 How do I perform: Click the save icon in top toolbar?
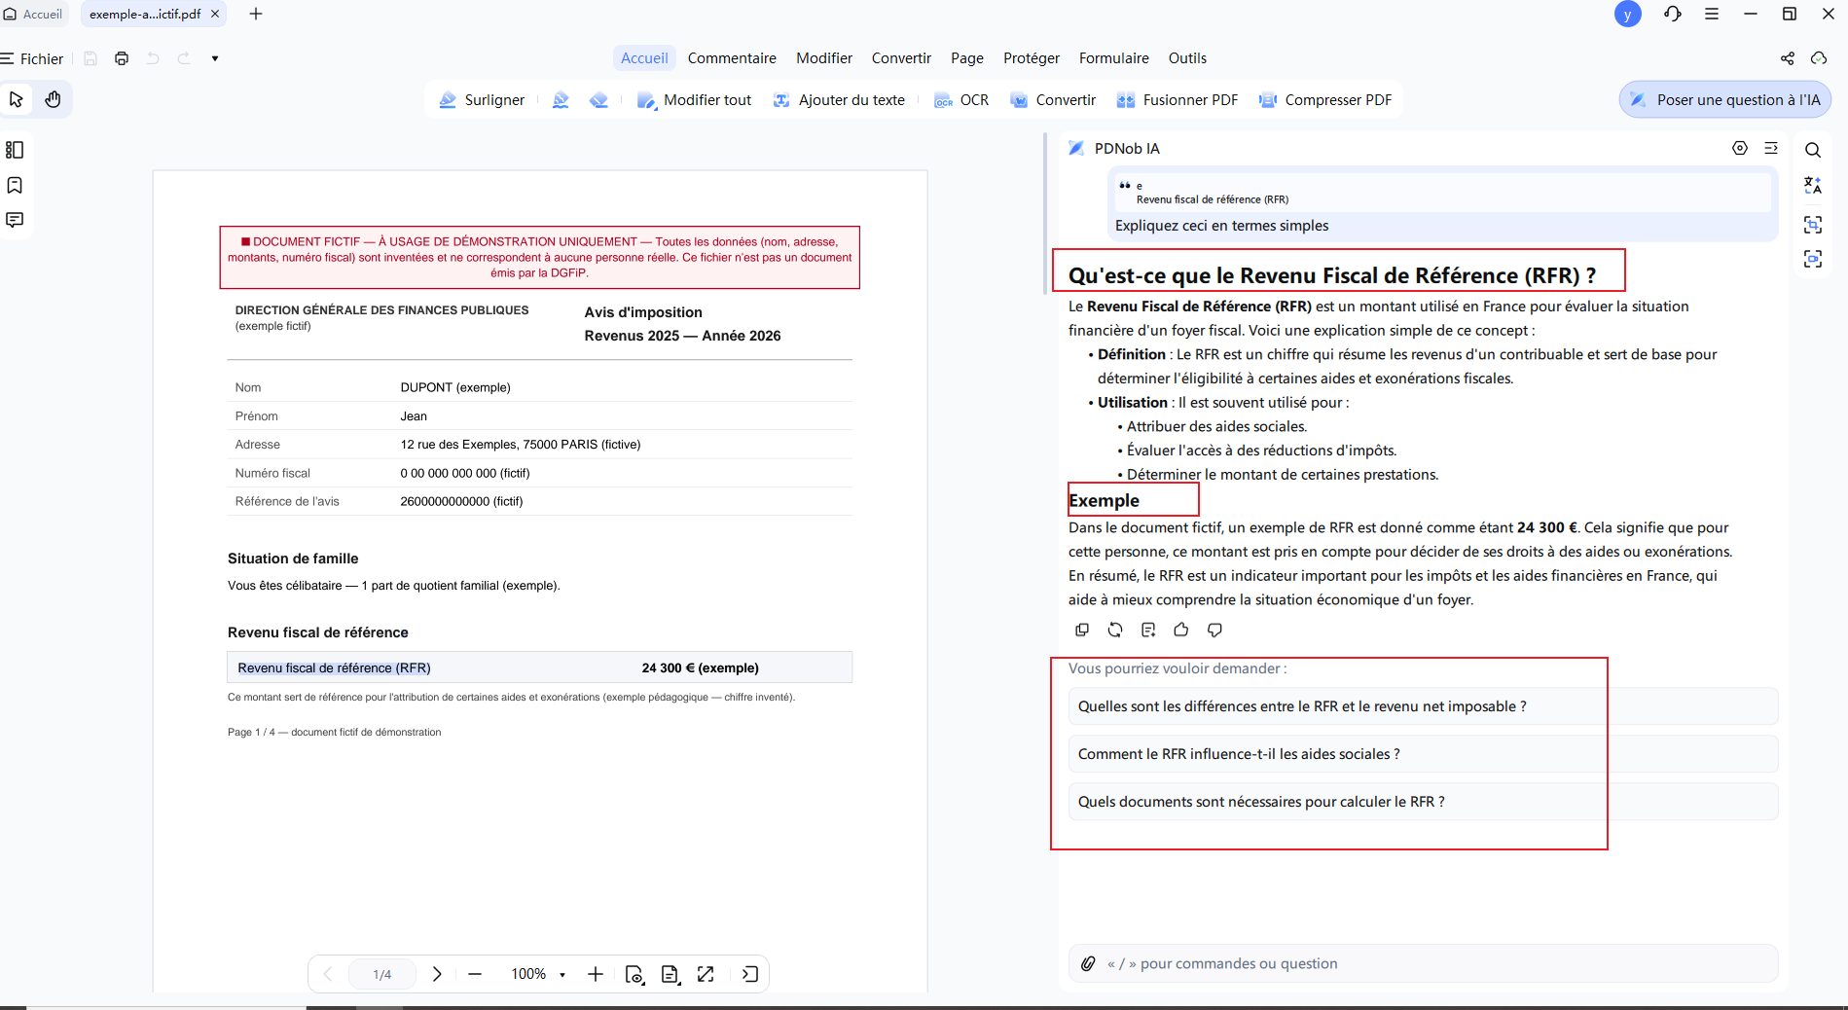click(x=91, y=58)
